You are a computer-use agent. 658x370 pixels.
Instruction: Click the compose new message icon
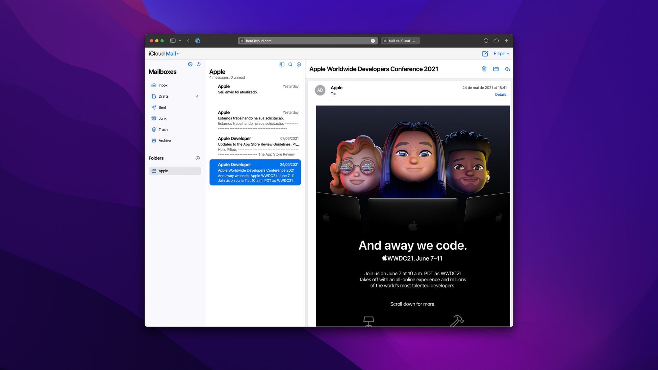coord(485,54)
